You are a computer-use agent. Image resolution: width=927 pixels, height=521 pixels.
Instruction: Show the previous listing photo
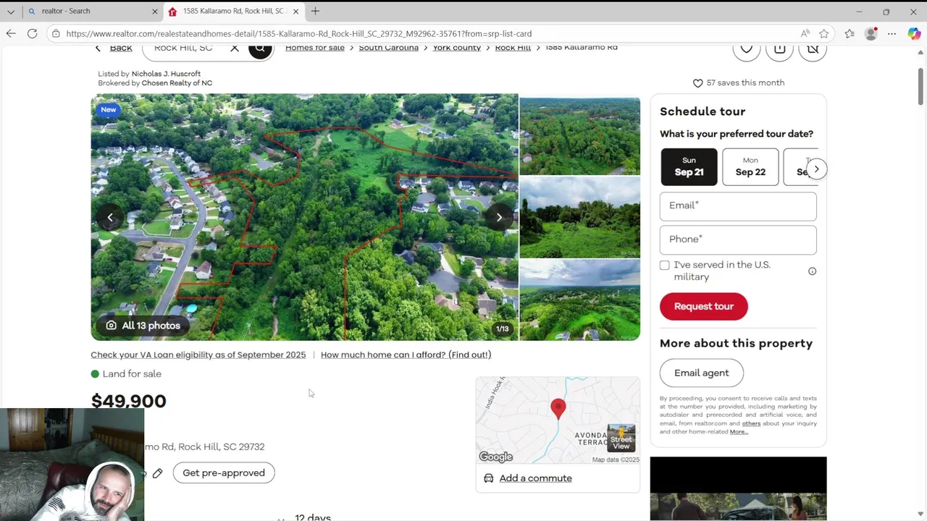point(110,217)
